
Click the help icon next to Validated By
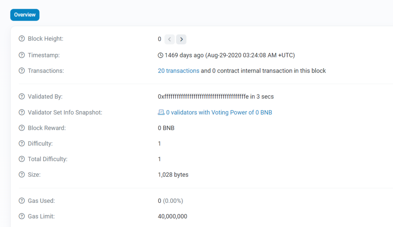22,96
